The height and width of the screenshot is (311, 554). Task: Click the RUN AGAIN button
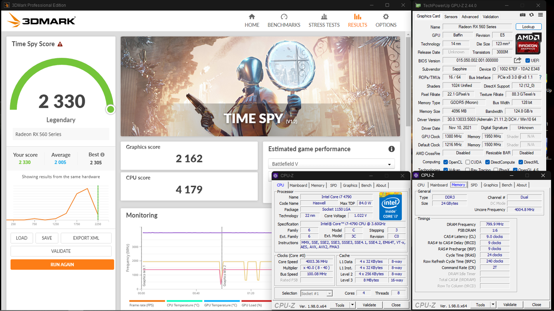click(x=62, y=264)
